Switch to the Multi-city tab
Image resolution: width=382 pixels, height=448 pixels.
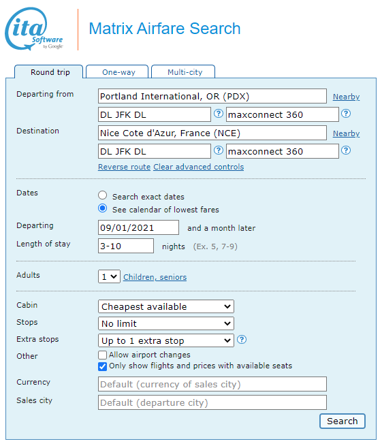[x=183, y=71]
